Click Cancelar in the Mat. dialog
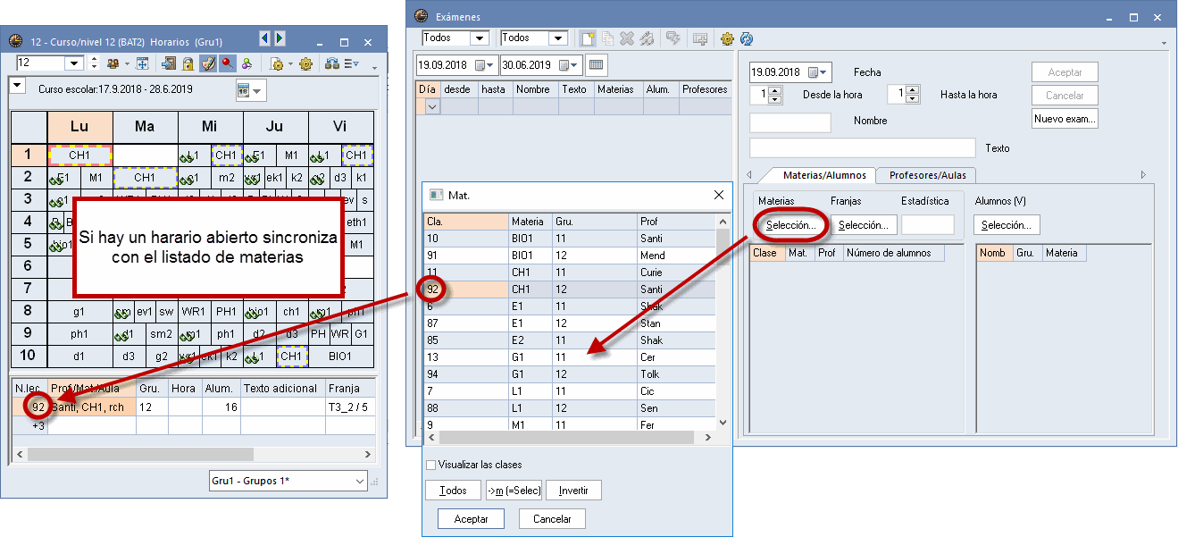Image resolution: width=1178 pixels, height=537 pixels. (552, 518)
